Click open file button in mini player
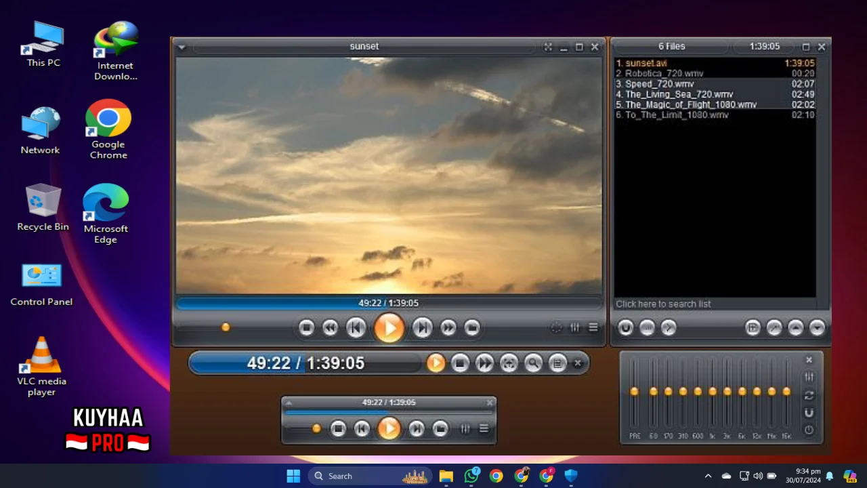Image resolution: width=867 pixels, height=488 pixels. click(440, 428)
